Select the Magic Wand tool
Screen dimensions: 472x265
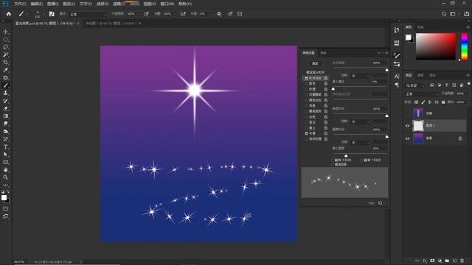click(5, 54)
